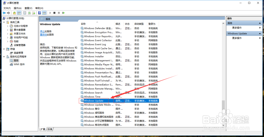Select the Windows 备份 service

click(x=119, y=109)
